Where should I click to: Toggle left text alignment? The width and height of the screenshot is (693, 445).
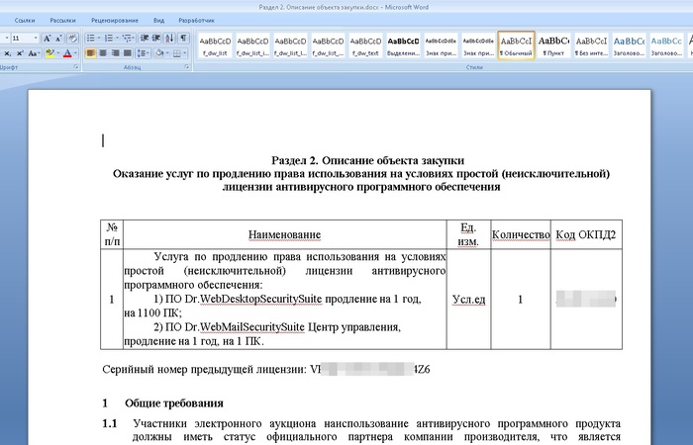pyautogui.click(x=90, y=53)
